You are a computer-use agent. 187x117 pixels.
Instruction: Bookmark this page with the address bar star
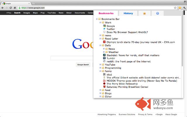coord(175,8)
